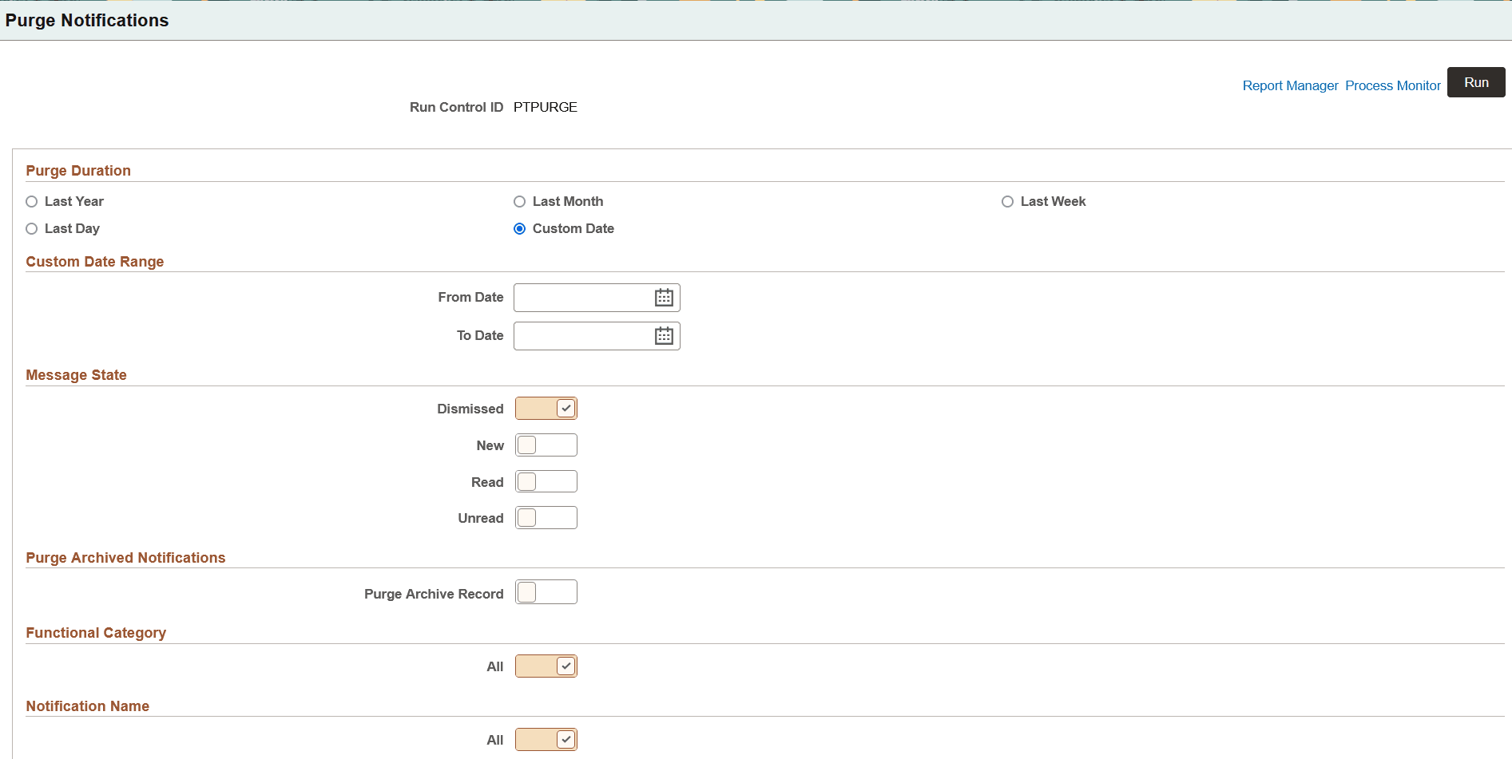The width and height of the screenshot is (1512, 759).
Task: Click inside the From Date field
Action: point(583,297)
